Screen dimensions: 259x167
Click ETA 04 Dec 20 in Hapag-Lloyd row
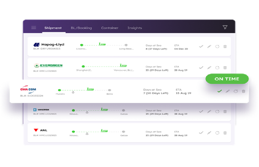[x=181, y=49]
